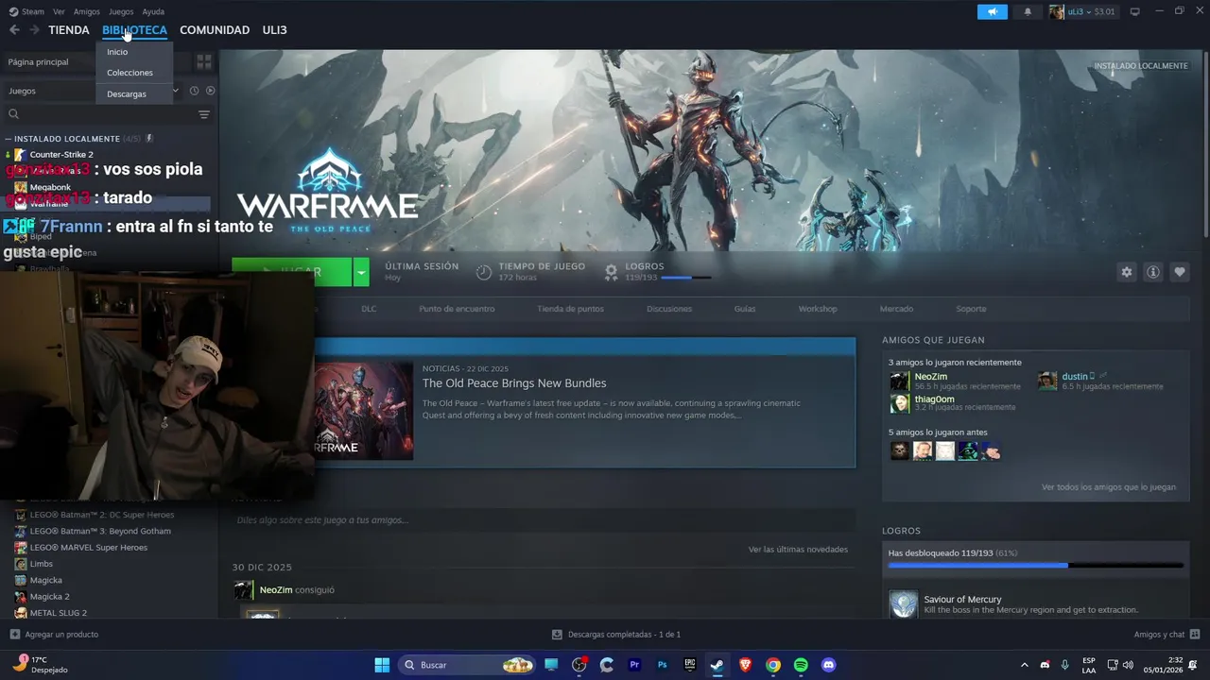Open the TIENDA tab

[69, 30]
